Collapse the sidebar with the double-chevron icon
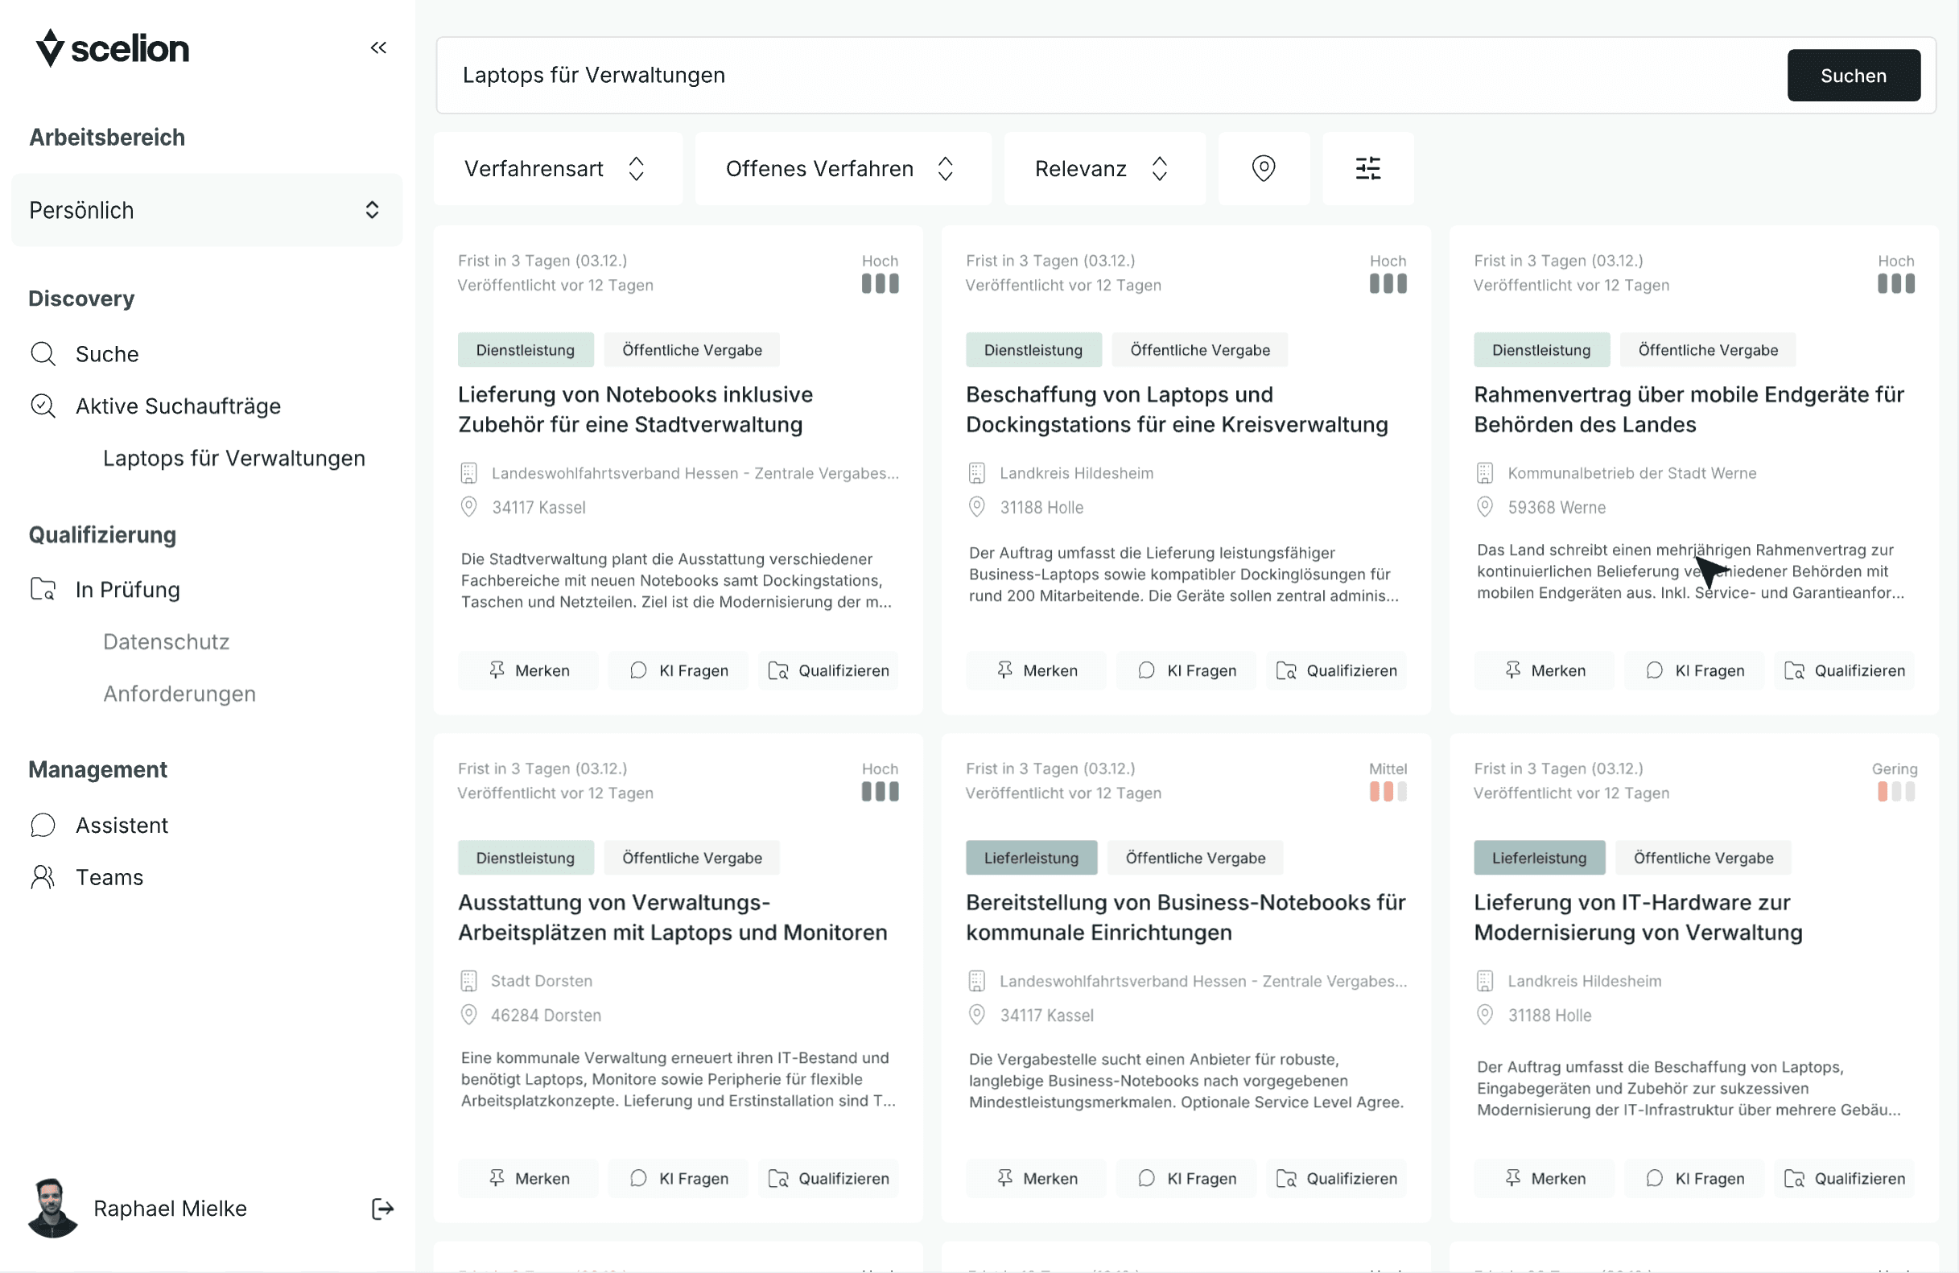Screen dimensions: 1959x1273 [378, 47]
